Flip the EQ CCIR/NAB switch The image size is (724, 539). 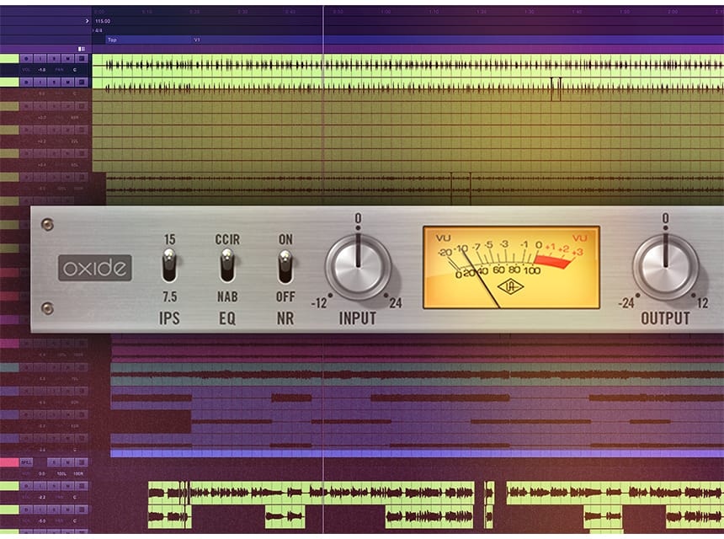(226, 265)
